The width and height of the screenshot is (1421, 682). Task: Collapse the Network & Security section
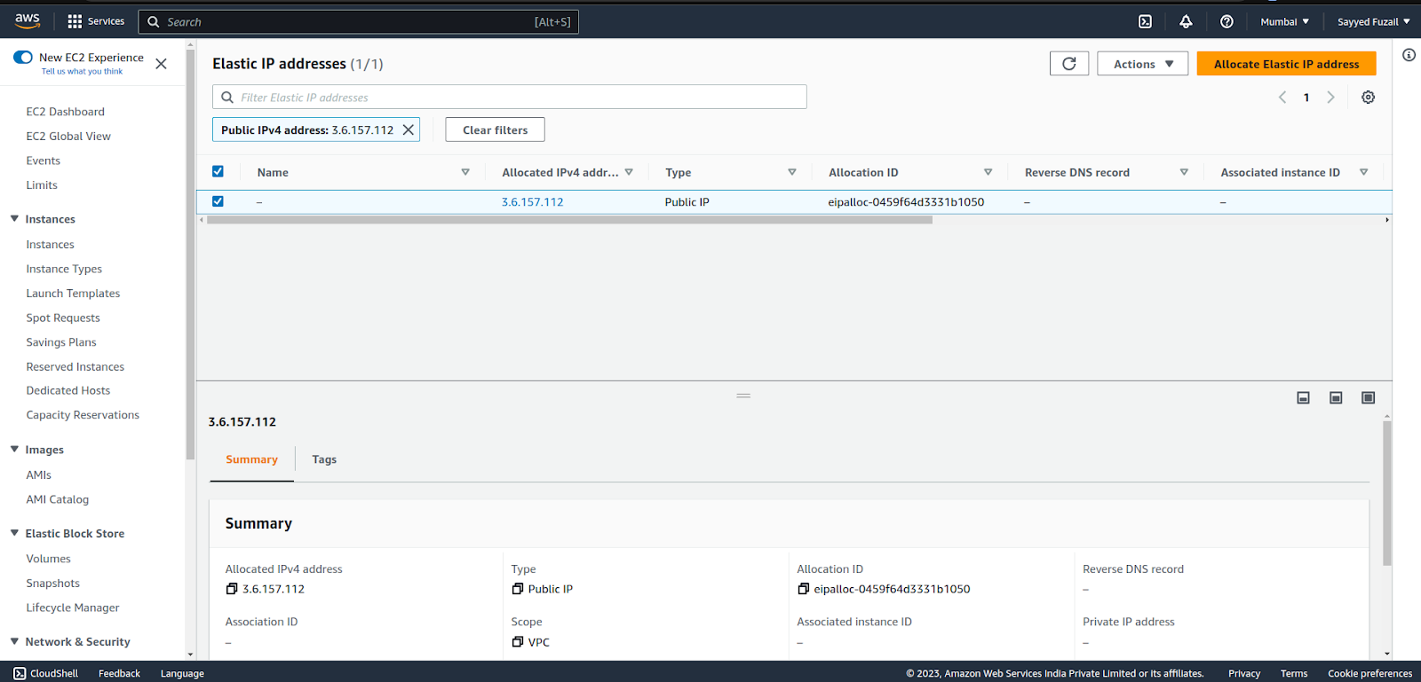14,641
